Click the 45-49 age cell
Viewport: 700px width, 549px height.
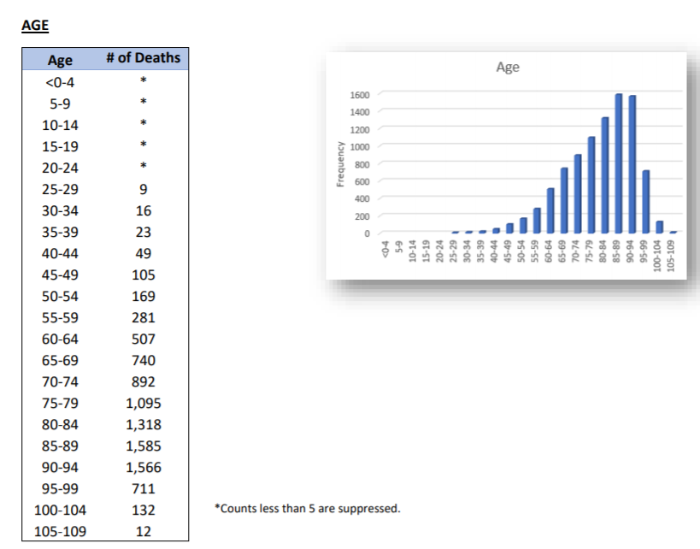click(60, 275)
